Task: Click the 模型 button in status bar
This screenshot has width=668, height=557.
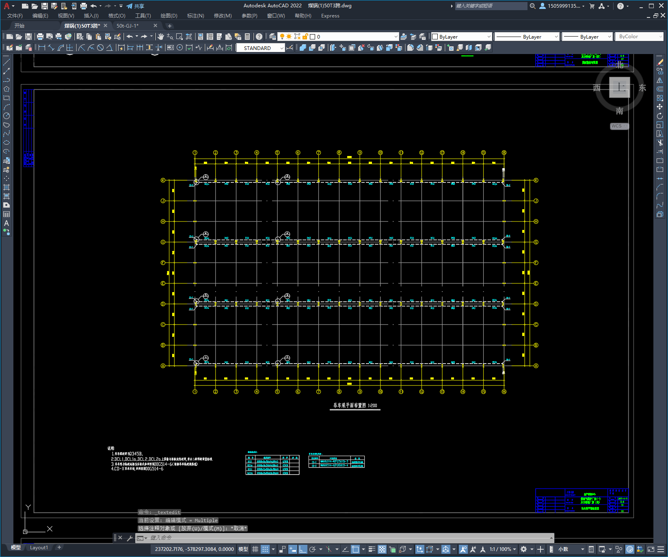Action: 243,549
